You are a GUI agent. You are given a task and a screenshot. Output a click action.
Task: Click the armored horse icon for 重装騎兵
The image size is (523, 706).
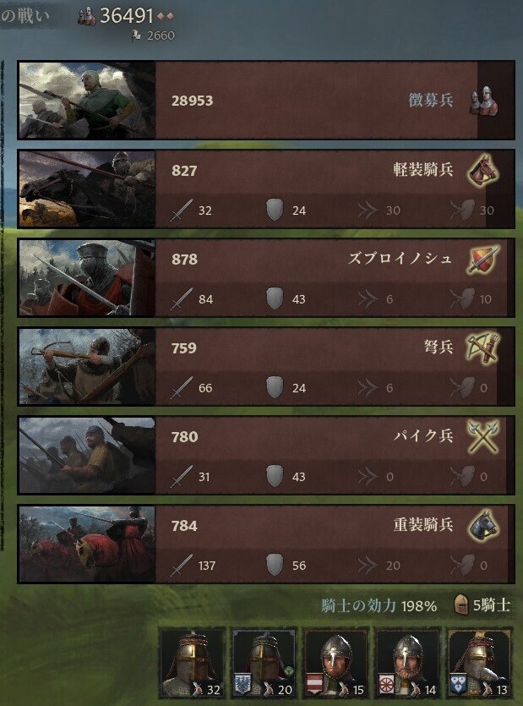pyautogui.click(x=483, y=525)
